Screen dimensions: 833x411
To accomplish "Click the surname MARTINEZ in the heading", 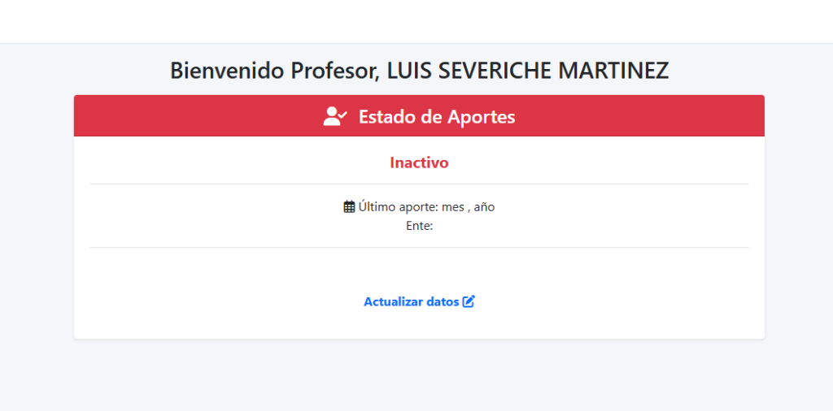I will (613, 71).
